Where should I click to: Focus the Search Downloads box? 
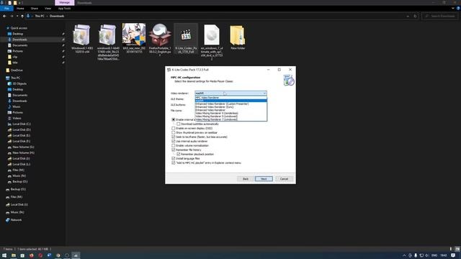pos(440,16)
